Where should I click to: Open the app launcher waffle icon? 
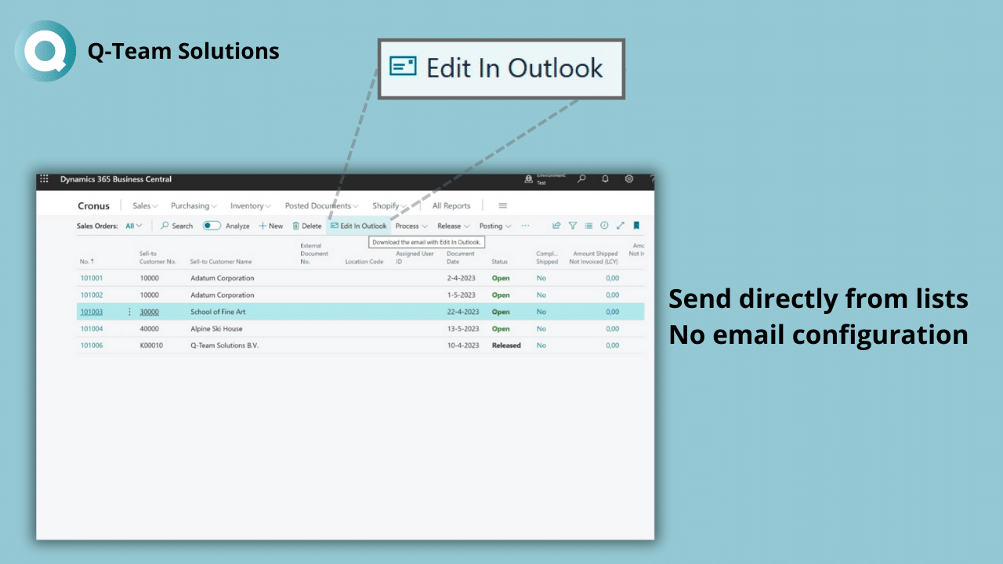[44, 179]
